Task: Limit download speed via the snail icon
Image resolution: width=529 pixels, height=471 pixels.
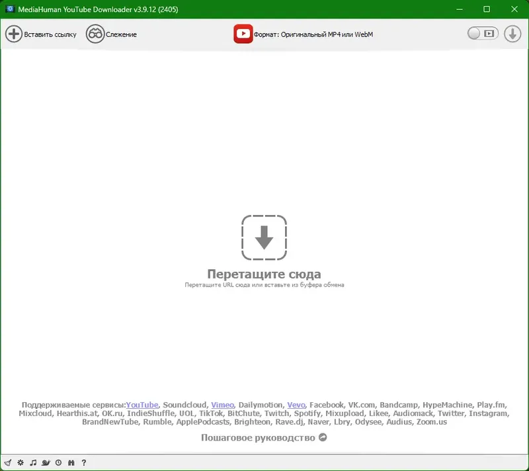Action: coord(46,463)
